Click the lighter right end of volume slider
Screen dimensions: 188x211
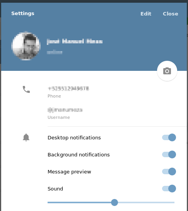pos(146,202)
